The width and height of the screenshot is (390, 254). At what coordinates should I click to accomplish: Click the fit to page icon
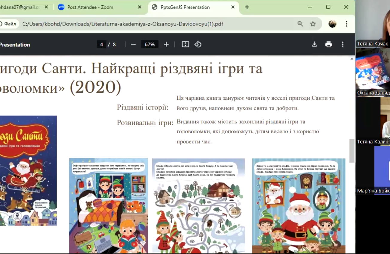pyautogui.click(x=185, y=44)
